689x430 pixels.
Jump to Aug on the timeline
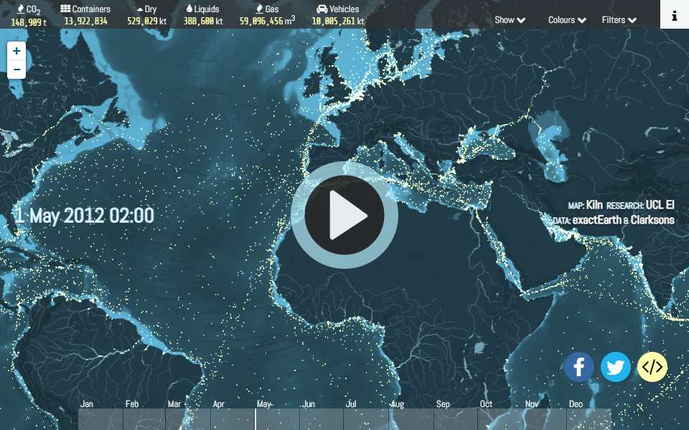coord(397,404)
